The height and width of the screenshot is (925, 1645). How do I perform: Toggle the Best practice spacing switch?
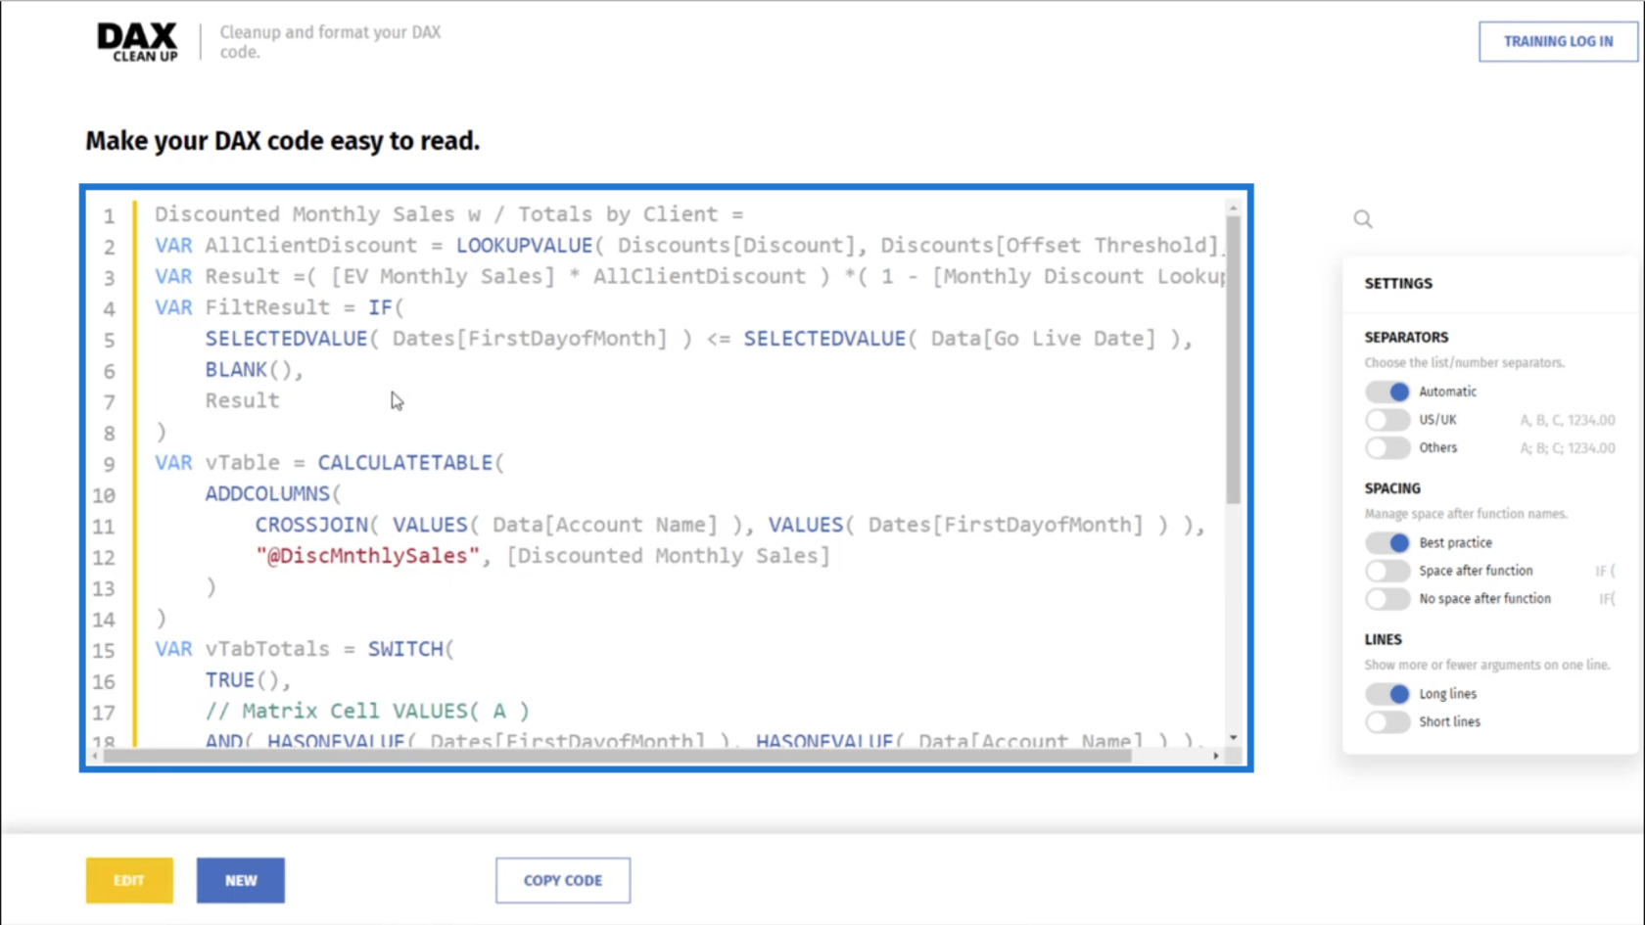click(x=1387, y=542)
